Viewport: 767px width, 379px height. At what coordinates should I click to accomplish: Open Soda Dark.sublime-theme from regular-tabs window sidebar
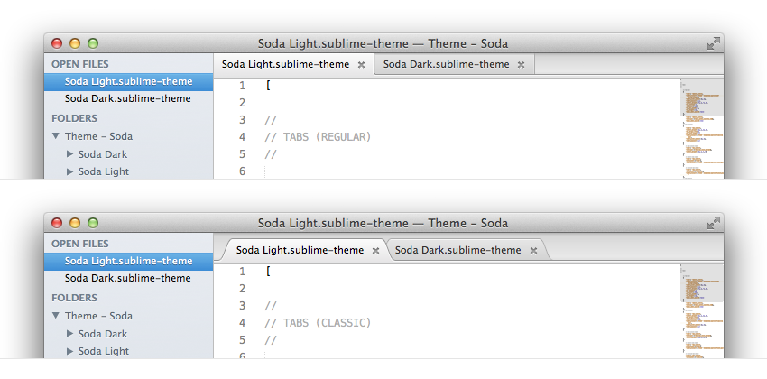pos(127,99)
